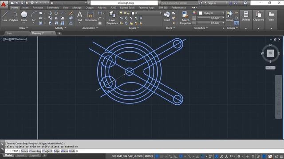Screen dimensions: 284x159
Task: Switch to the Start file tab
Action: 9,34
